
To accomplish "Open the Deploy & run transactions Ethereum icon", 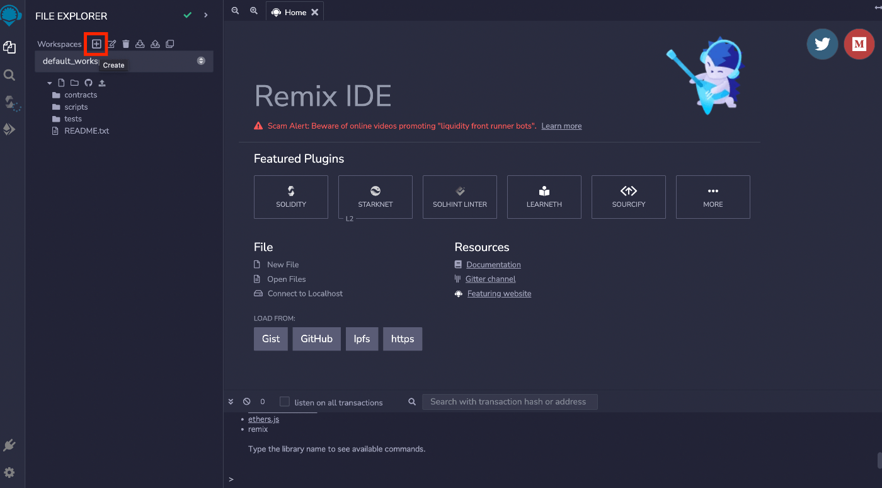I will pyautogui.click(x=9, y=129).
